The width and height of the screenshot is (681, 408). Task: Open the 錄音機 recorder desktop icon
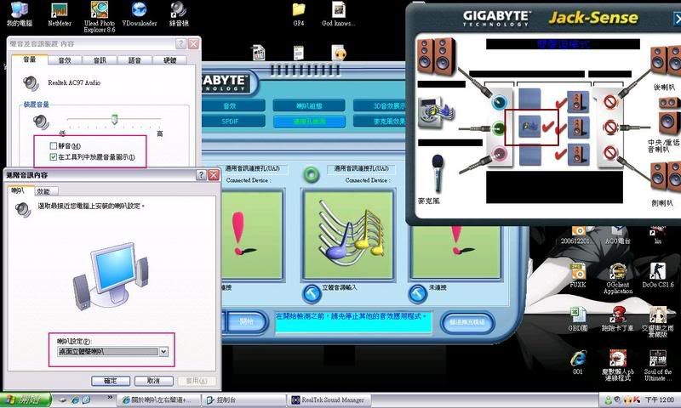tap(179, 14)
